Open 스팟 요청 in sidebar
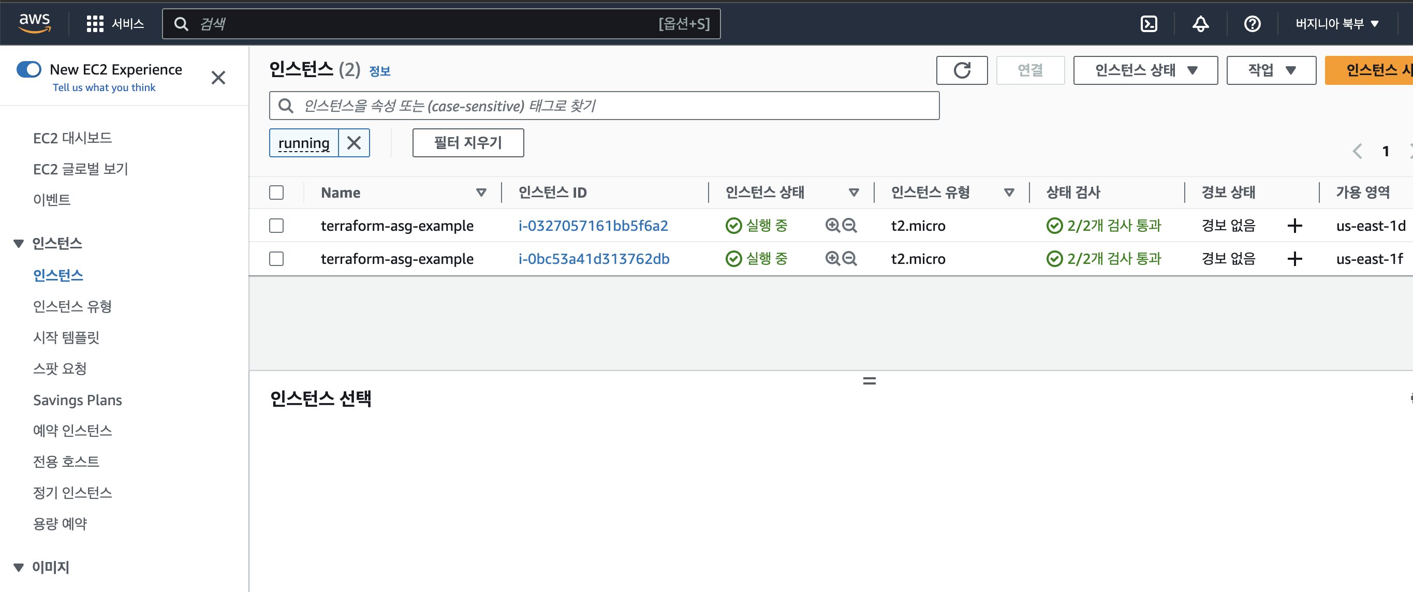Viewport: 1413px width, 592px height. [60, 368]
